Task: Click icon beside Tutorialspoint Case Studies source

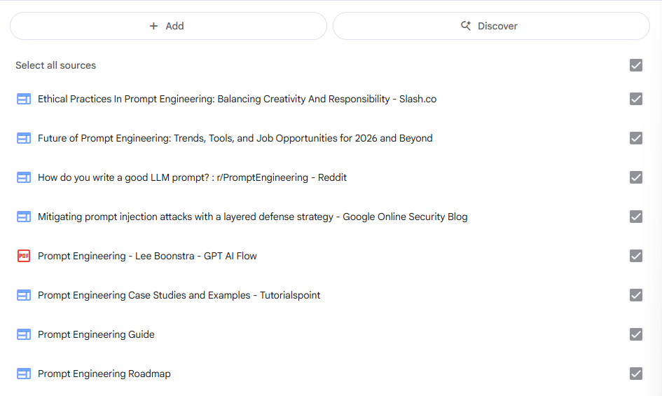Action: (24, 295)
